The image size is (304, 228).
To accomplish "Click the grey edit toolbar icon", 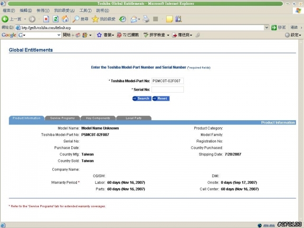I will click(155, 19).
